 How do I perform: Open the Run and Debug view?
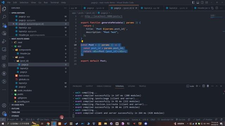4,41
